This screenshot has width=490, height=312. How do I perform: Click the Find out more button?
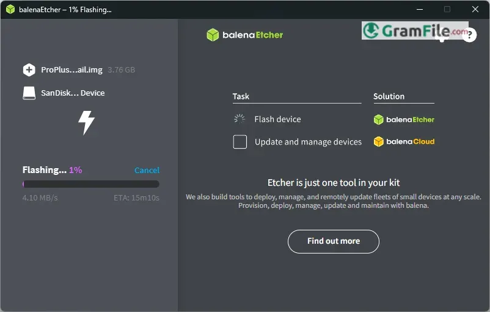[334, 241]
